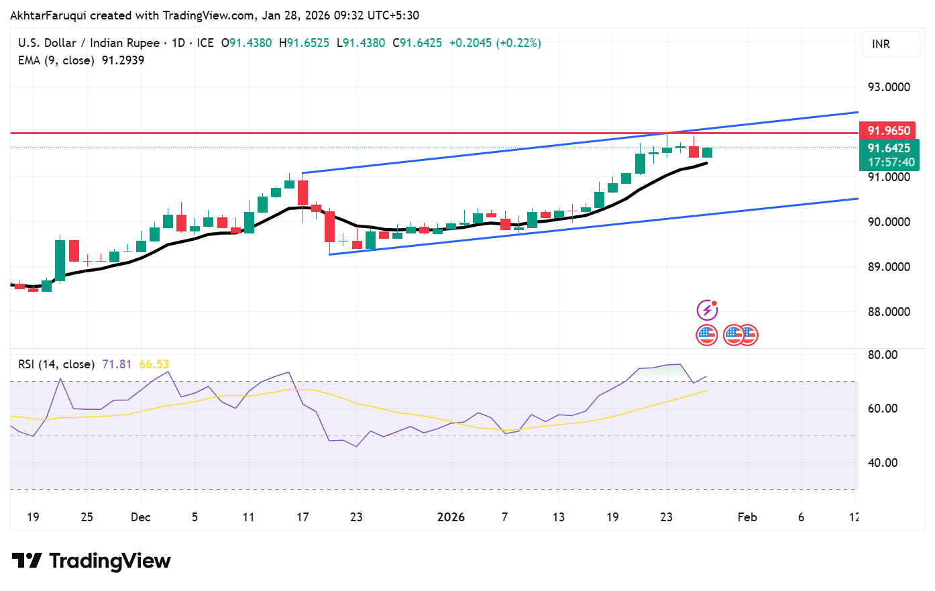Click the purple RSI value 71.81
Screen dimensions: 935x591
click(x=117, y=364)
